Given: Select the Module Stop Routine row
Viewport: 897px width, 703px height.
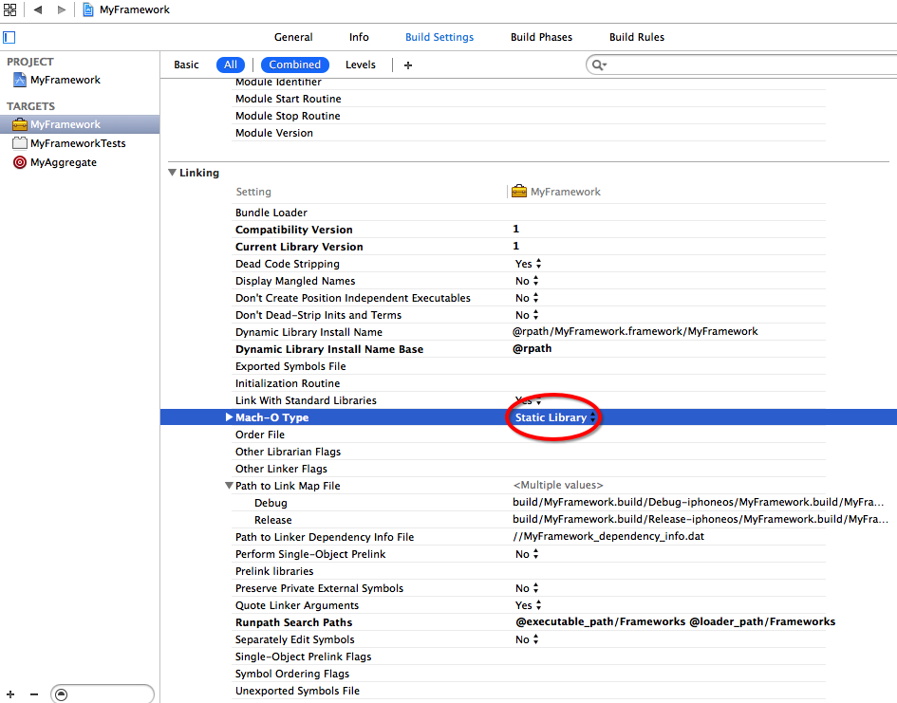Looking at the screenshot, I should [530, 116].
